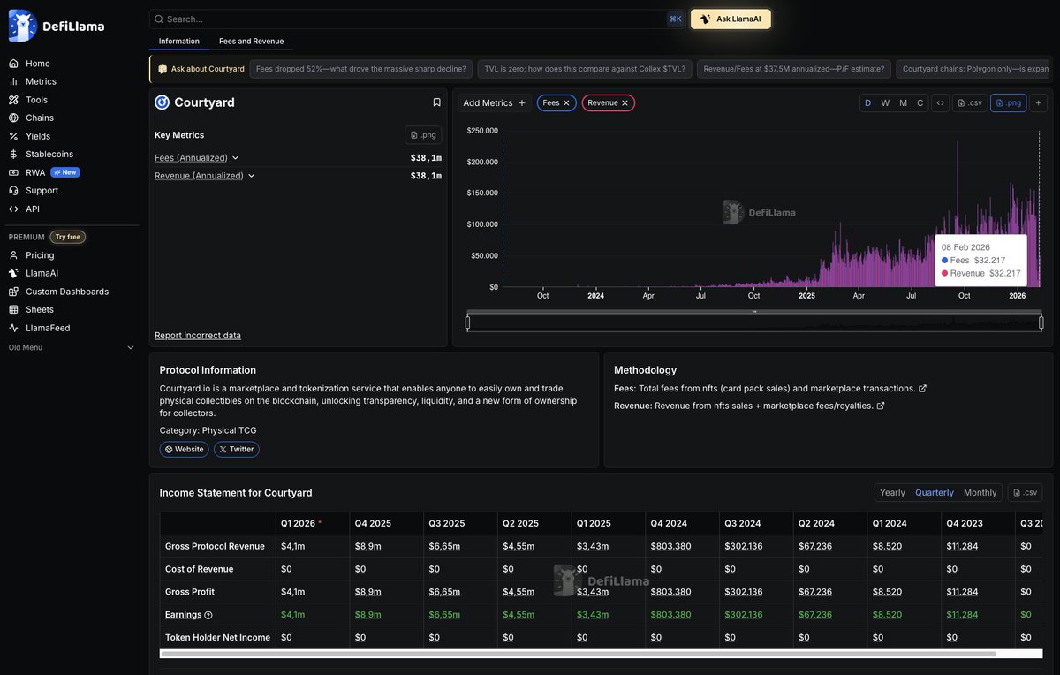Click Report incorrect data link

pyautogui.click(x=198, y=336)
